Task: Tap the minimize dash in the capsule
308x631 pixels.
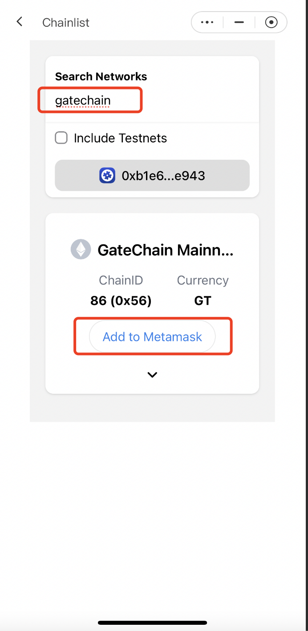Action: (x=239, y=22)
